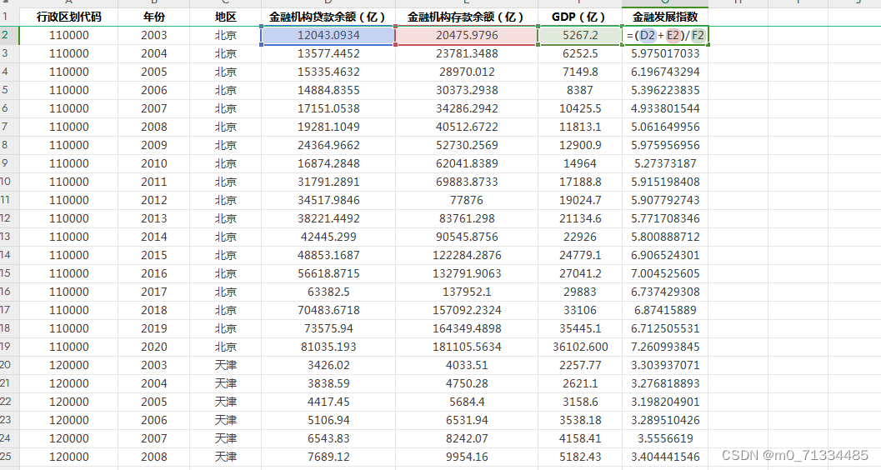The width and height of the screenshot is (881, 470).
Task: Click cell 3.289510426
Action: coord(665,420)
